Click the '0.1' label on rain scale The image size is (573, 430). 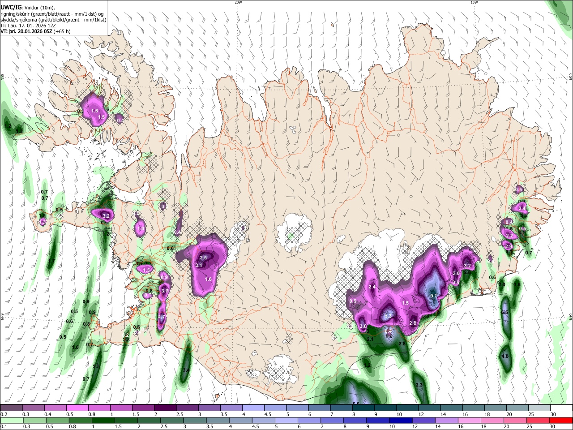tap(4, 427)
